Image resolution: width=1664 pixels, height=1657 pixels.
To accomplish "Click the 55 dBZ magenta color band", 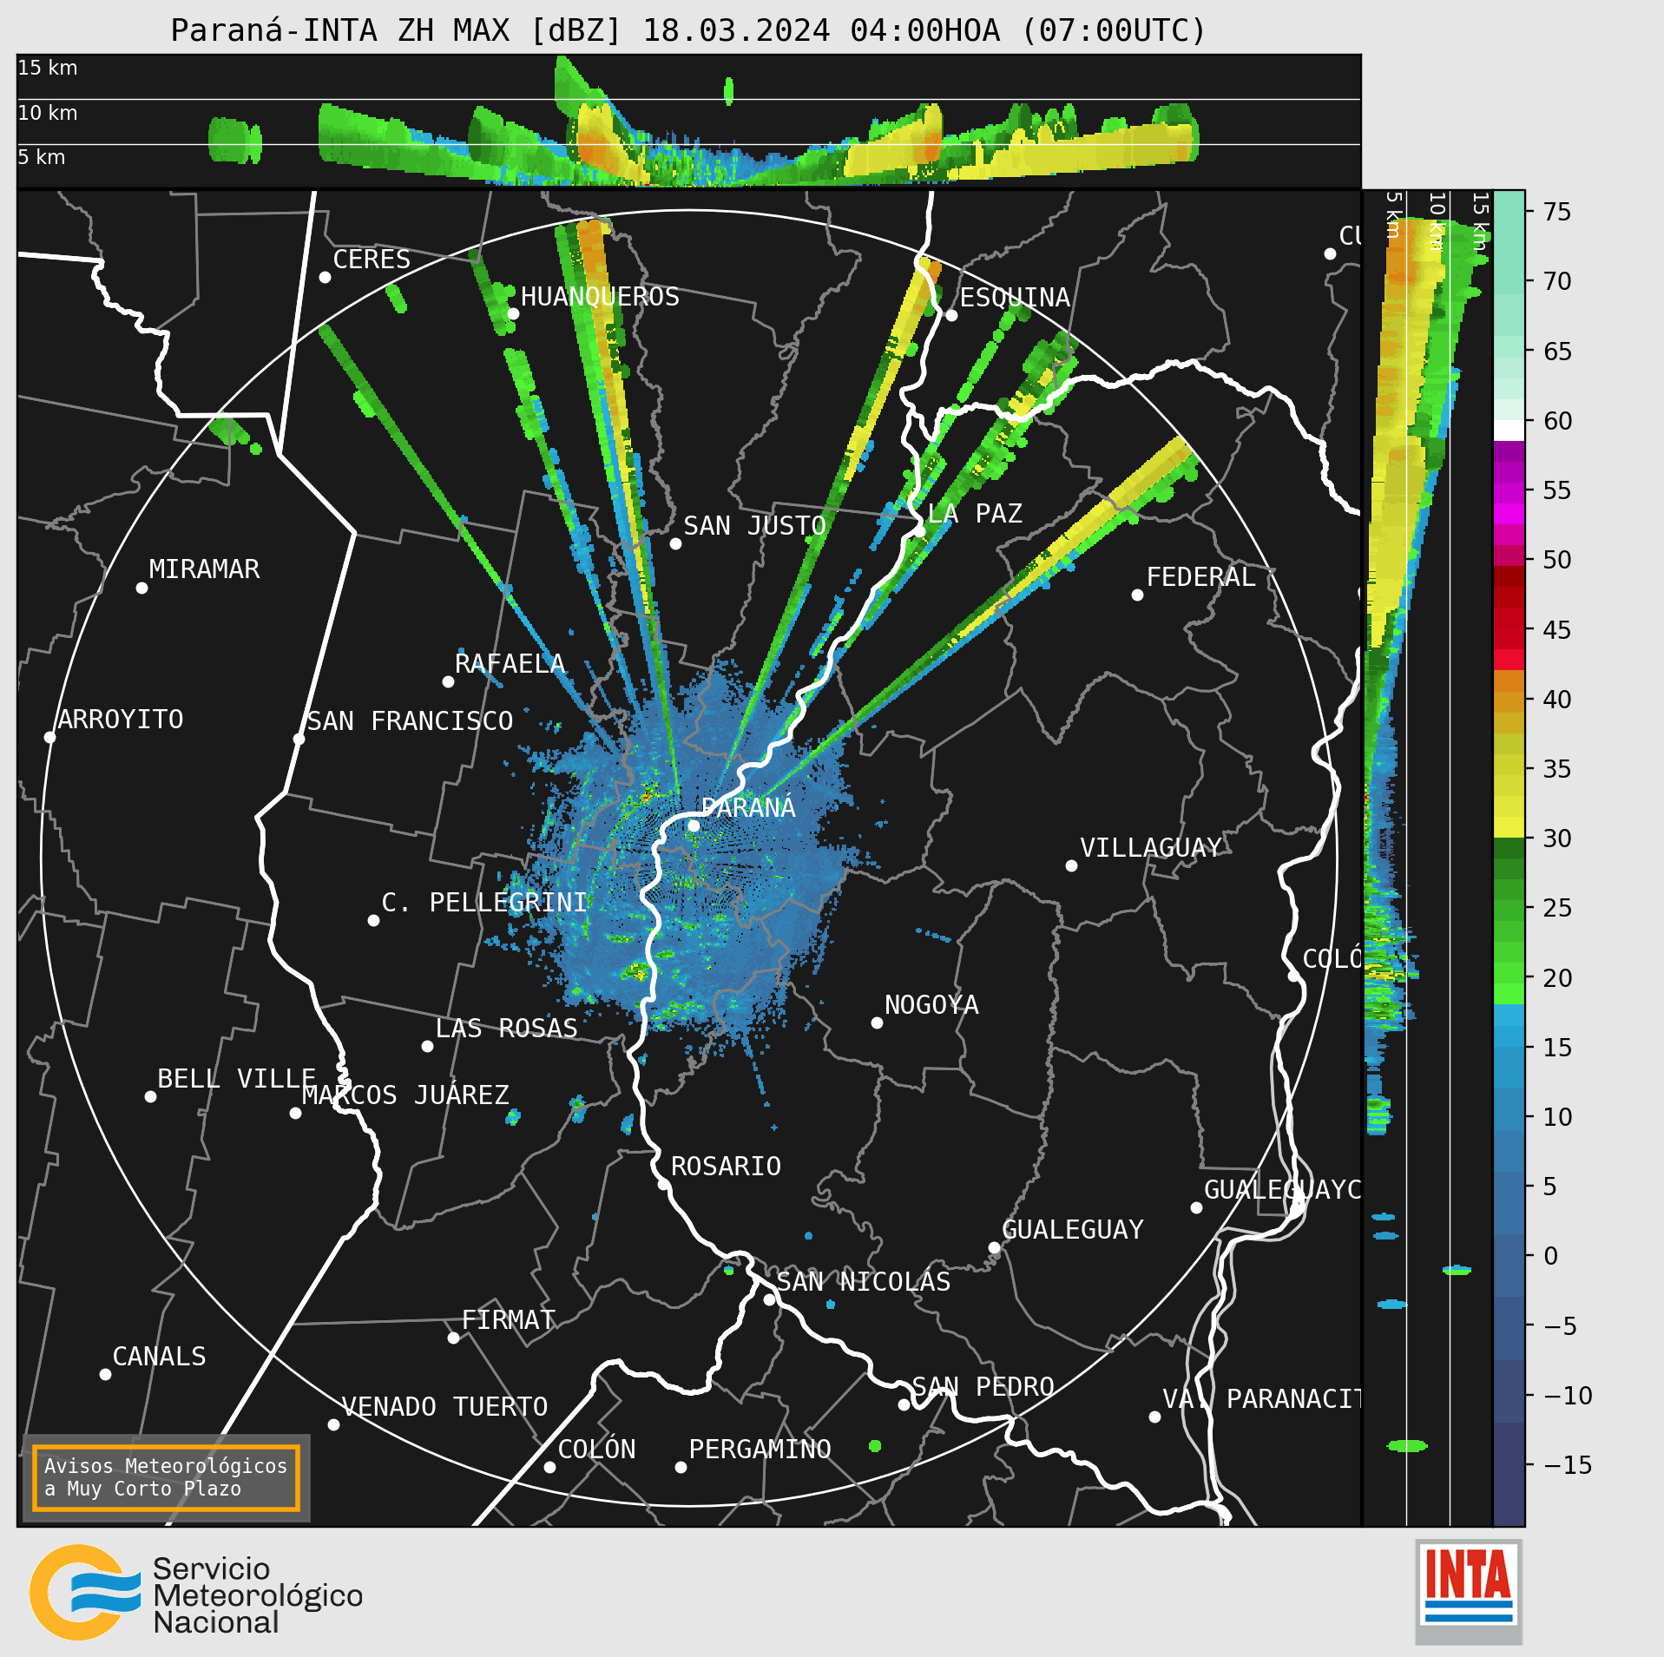I will coord(1509,493).
